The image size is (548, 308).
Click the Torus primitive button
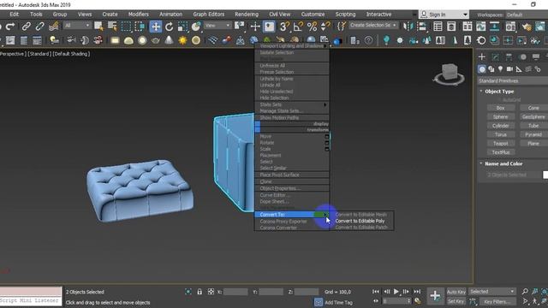pyautogui.click(x=500, y=134)
